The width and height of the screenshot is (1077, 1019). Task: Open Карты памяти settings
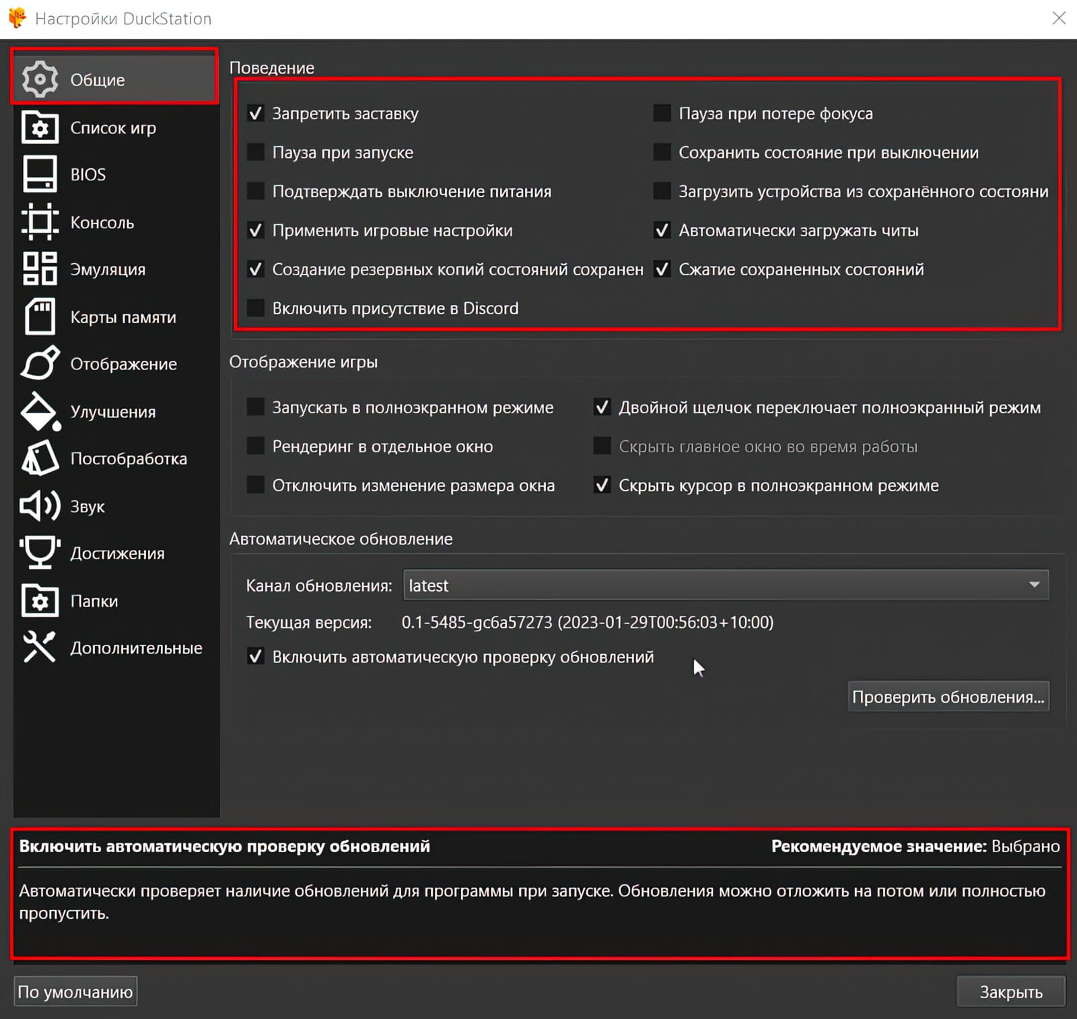click(115, 316)
